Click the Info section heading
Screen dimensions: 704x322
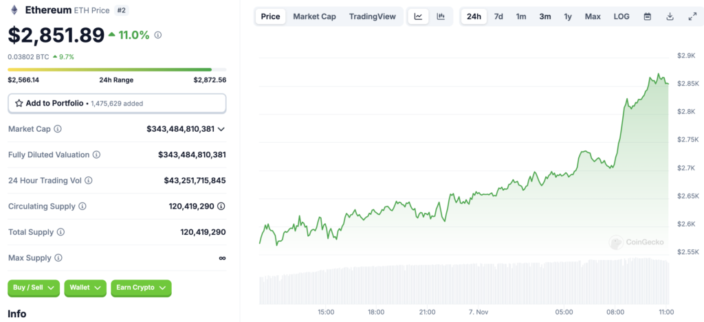(16, 314)
